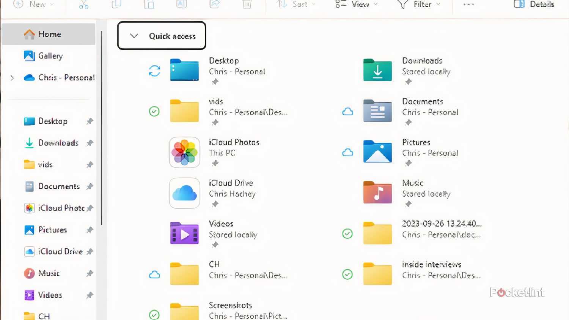569x320 pixels.
Task: Collapse the Quick access section
Action: [x=134, y=36]
